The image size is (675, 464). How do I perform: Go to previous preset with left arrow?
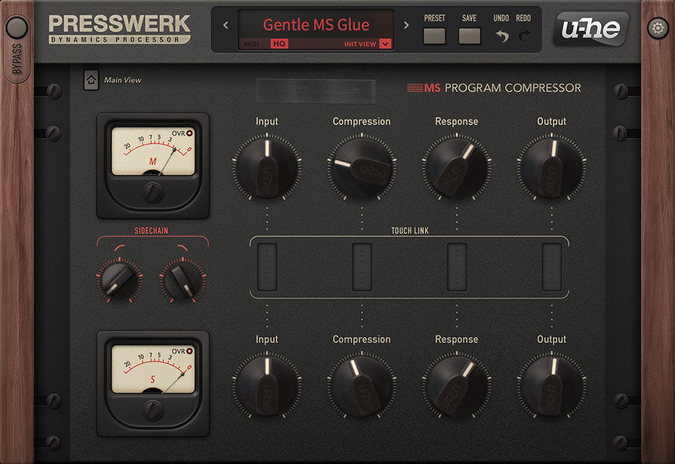225,26
